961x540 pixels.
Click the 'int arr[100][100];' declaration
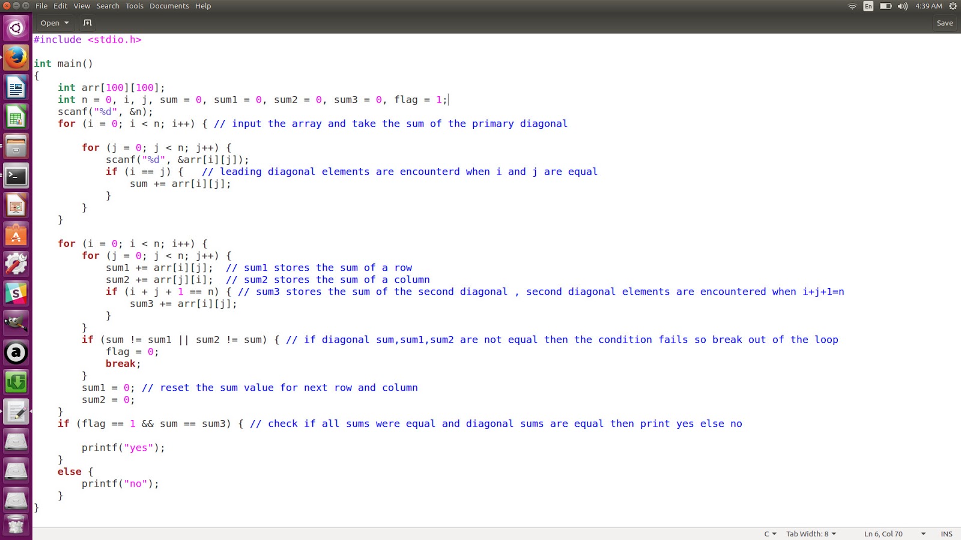tap(111, 88)
